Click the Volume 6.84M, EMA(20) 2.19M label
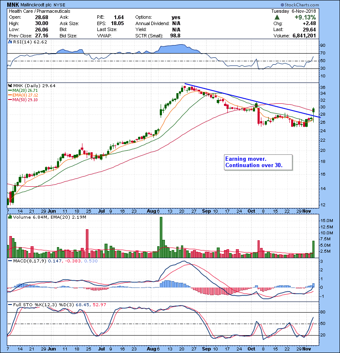Screen dimensions: 340x353 49,217
